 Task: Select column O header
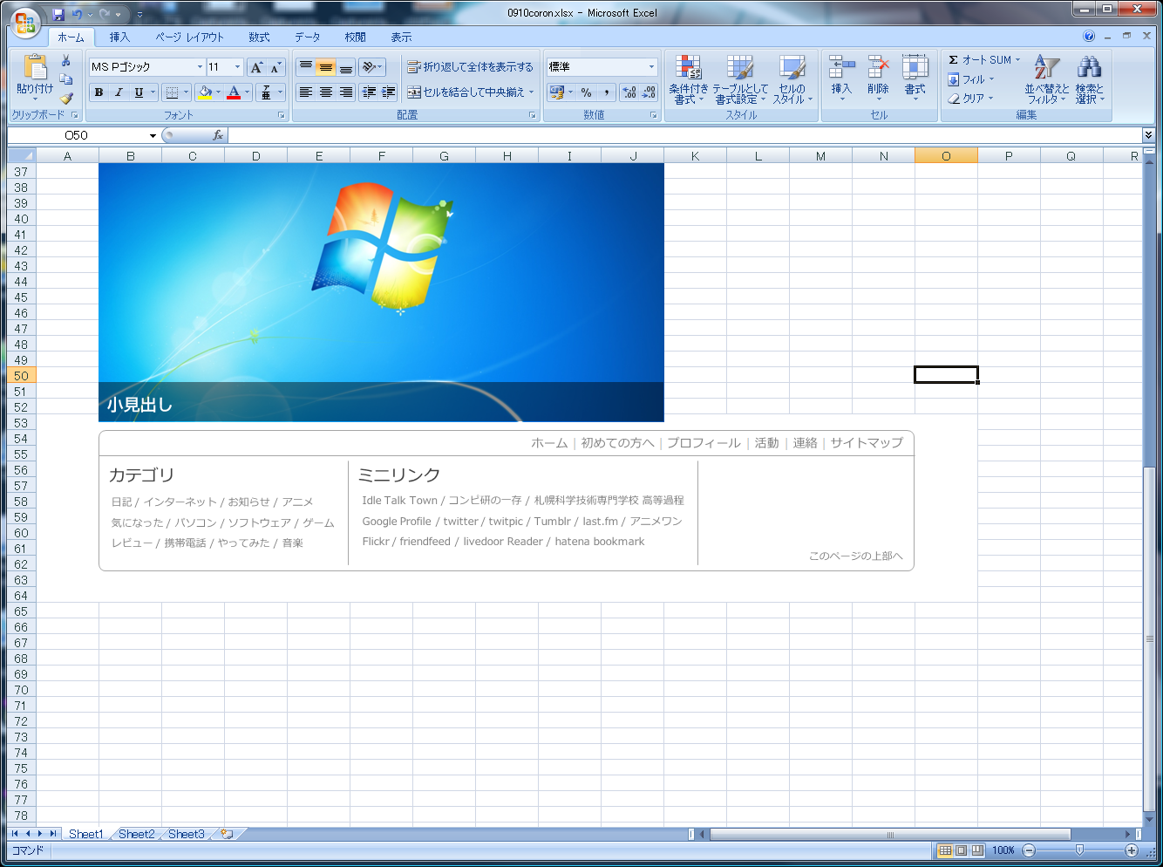[x=946, y=156]
